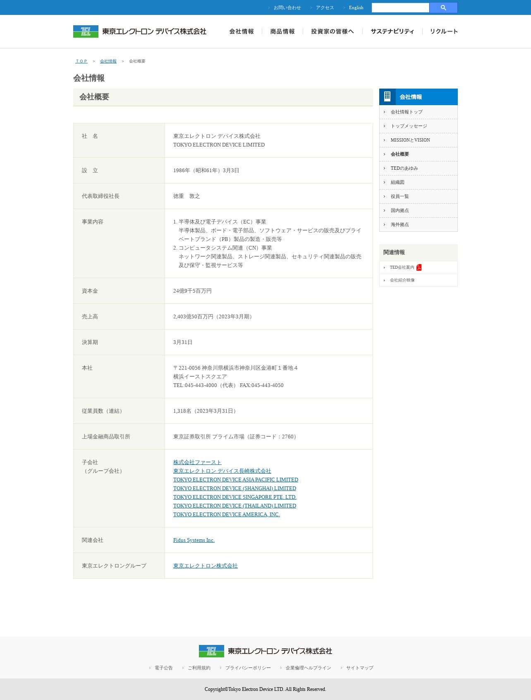
Task: Click the building icon in 会社情報 sidebar header
Action: tap(387, 96)
